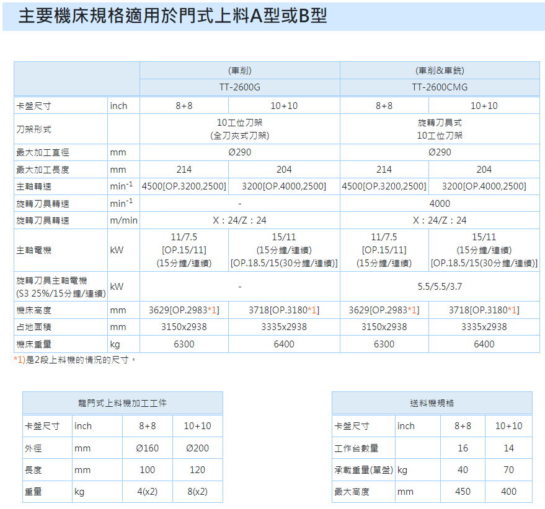Select the 最大高度 row label
The height and width of the screenshot is (509, 545).
coord(352,492)
